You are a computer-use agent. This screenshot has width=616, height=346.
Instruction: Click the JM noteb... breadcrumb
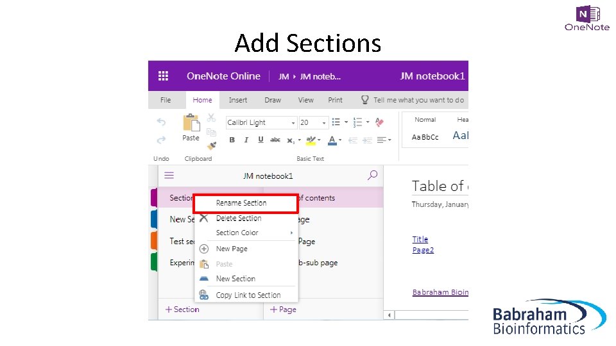320,76
